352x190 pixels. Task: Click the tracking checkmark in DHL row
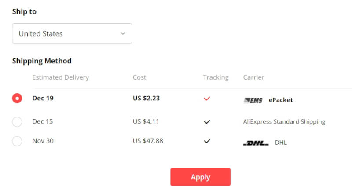coord(207,141)
